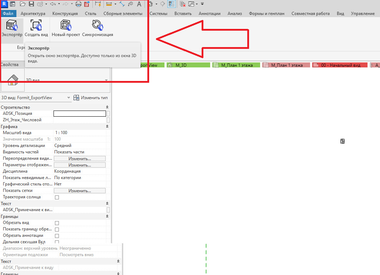Collapse the Графика properties group
Screen dimensions: 380x275
click(107, 127)
